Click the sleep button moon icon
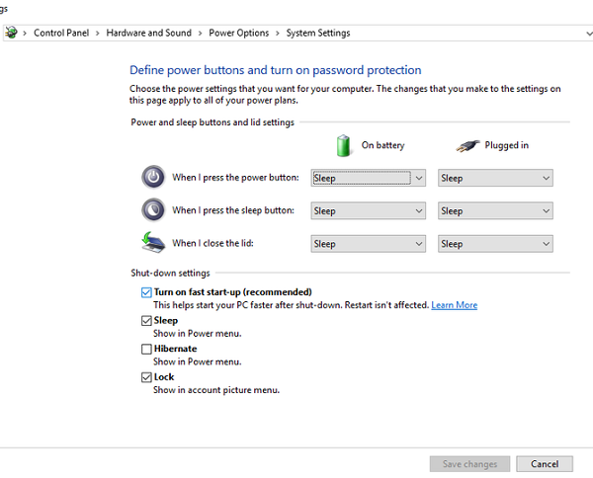This screenshot has width=593, height=478. [153, 210]
